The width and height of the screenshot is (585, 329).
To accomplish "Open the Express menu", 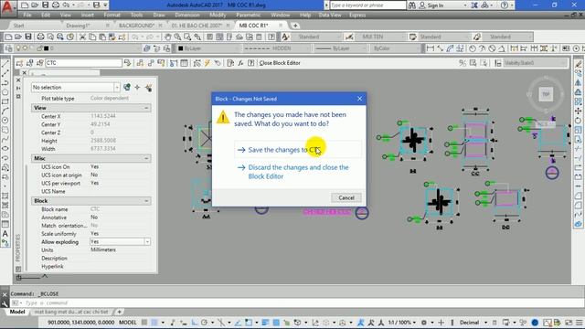I will (x=357, y=15).
